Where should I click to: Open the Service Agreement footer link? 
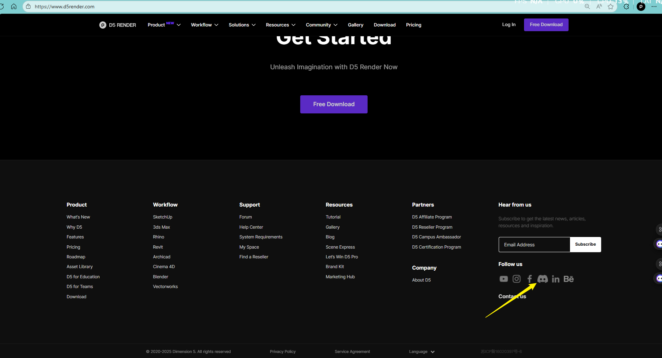click(x=352, y=351)
